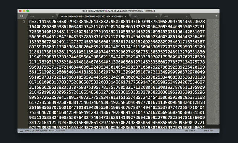Open the panel switcher icon in status bar

[22, 131]
